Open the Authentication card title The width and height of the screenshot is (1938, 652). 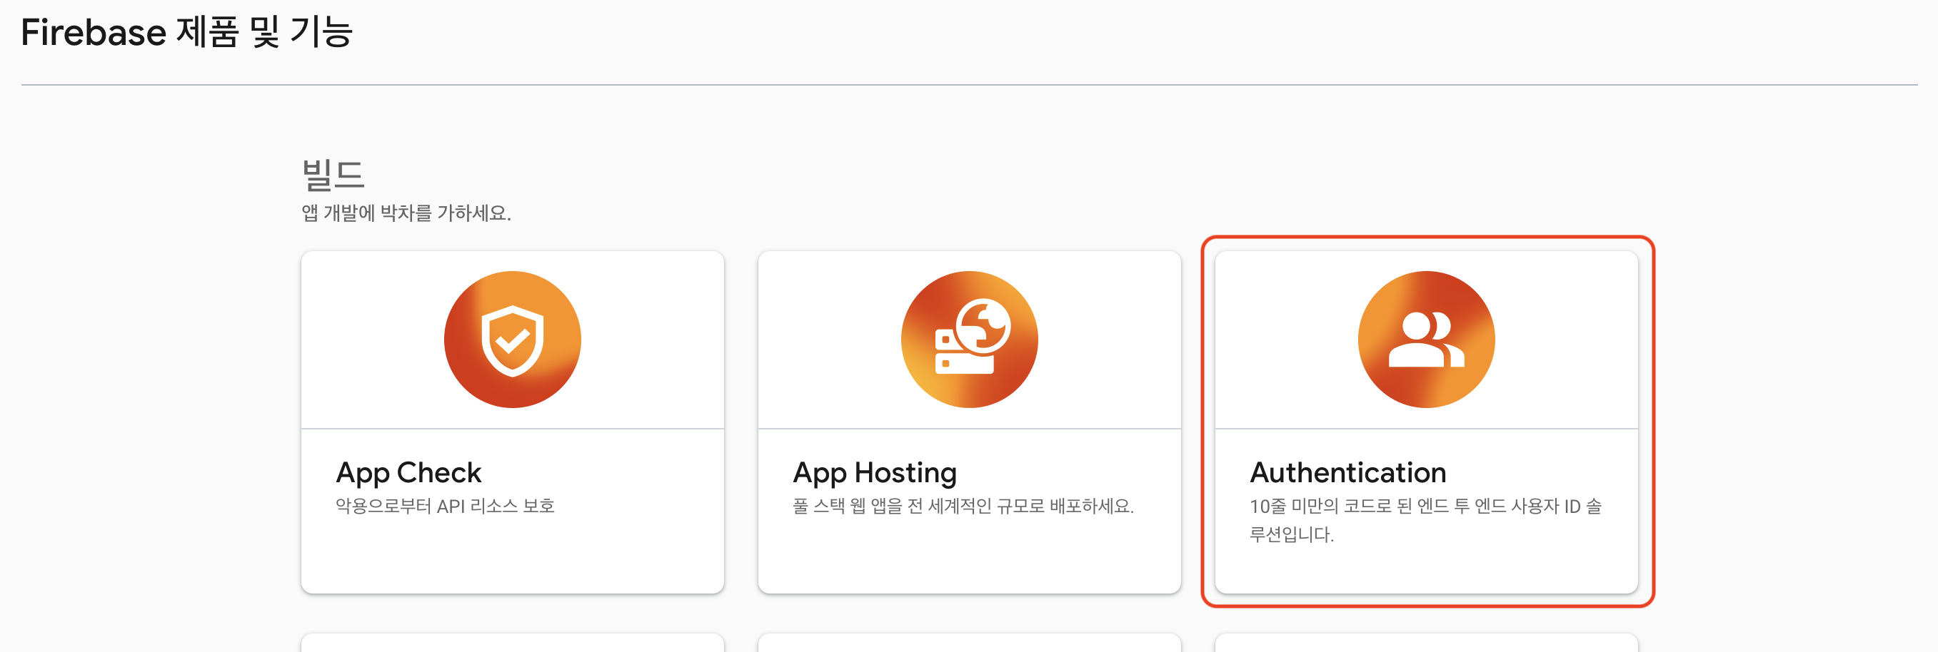coord(1347,472)
